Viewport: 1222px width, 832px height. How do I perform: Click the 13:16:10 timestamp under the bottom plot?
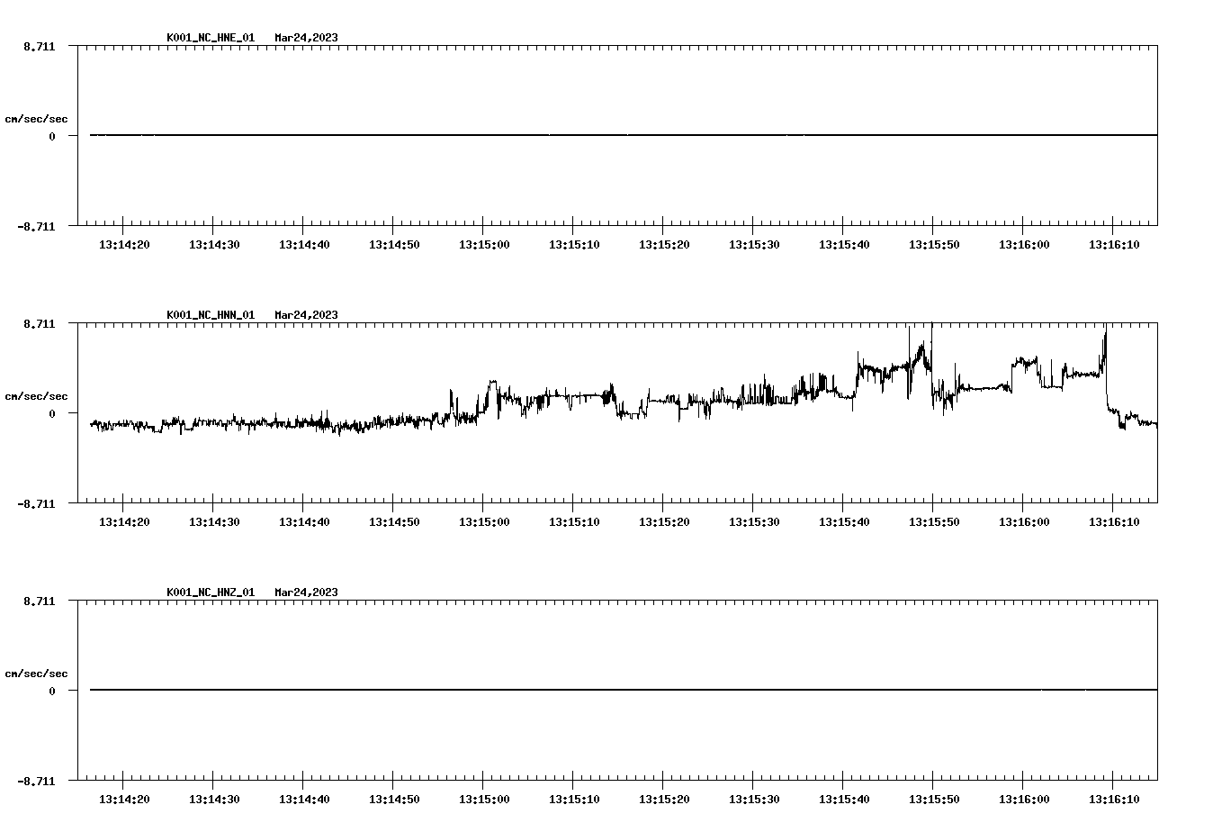[x=1116, y=798]
